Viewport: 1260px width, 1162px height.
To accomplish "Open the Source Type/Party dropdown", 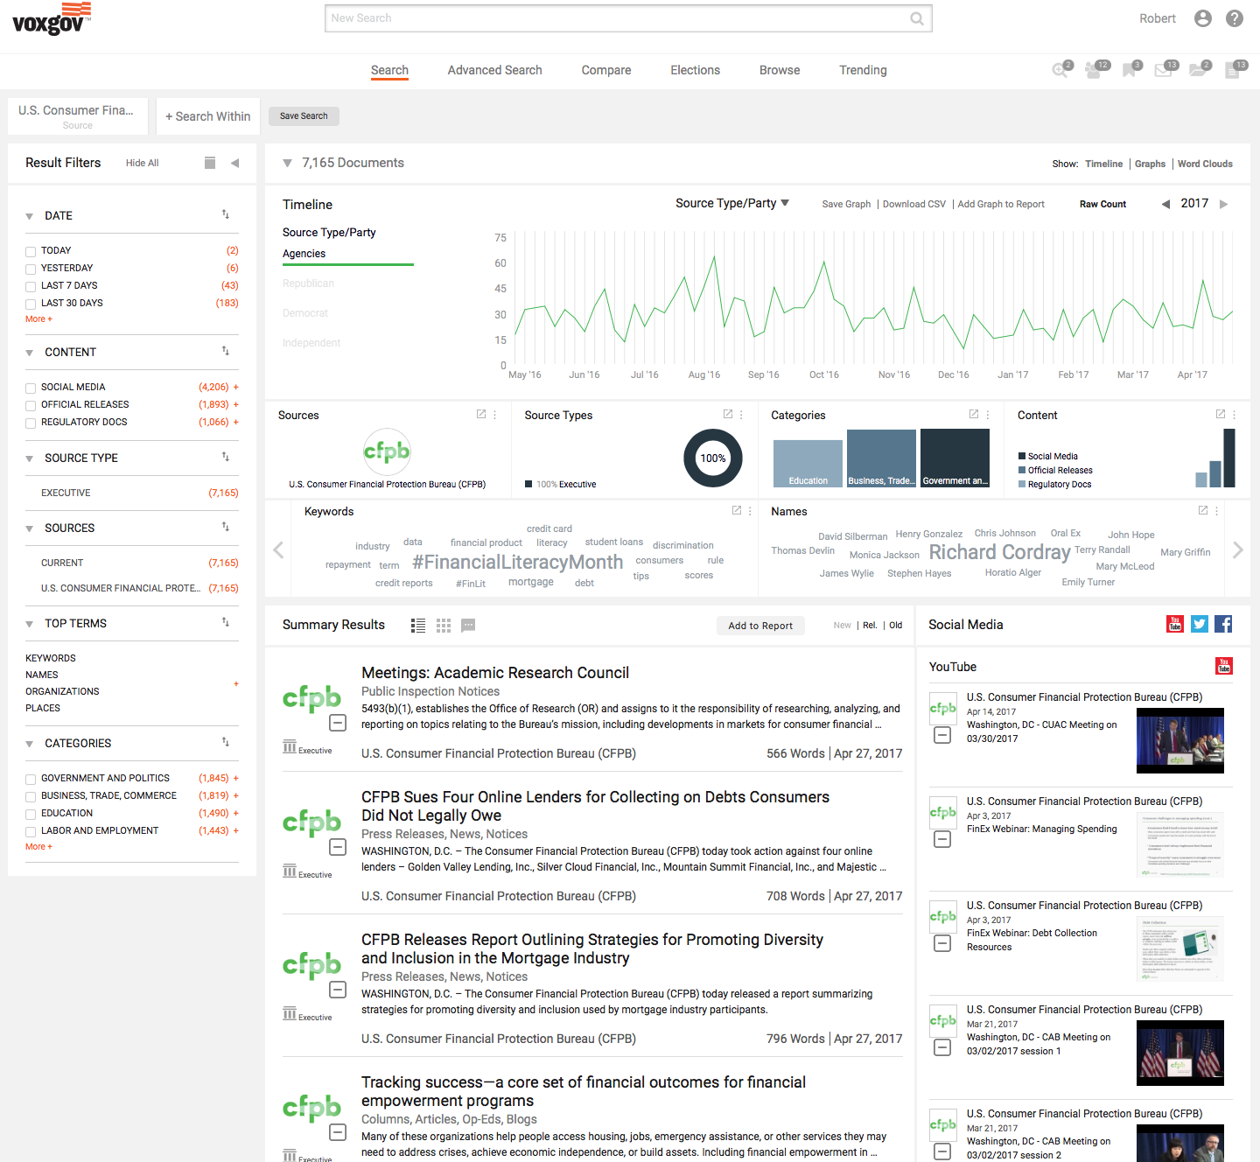I will [x=732, y=203].
